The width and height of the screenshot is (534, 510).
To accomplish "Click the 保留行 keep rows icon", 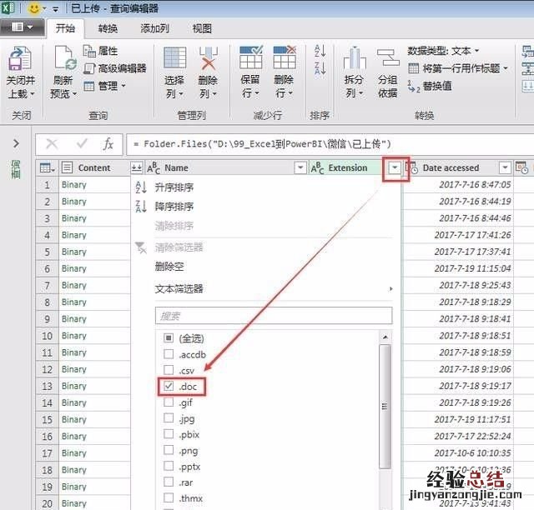I will tap(250, 57).
